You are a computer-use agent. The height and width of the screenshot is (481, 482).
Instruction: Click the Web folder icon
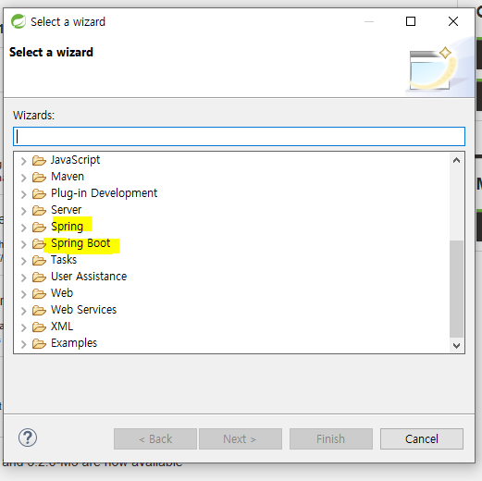coord(39,293)
